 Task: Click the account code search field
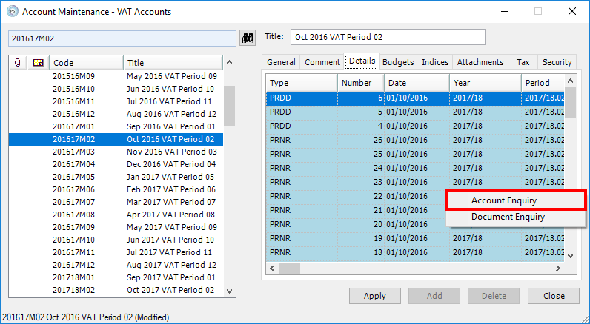(x=122, y=38)
